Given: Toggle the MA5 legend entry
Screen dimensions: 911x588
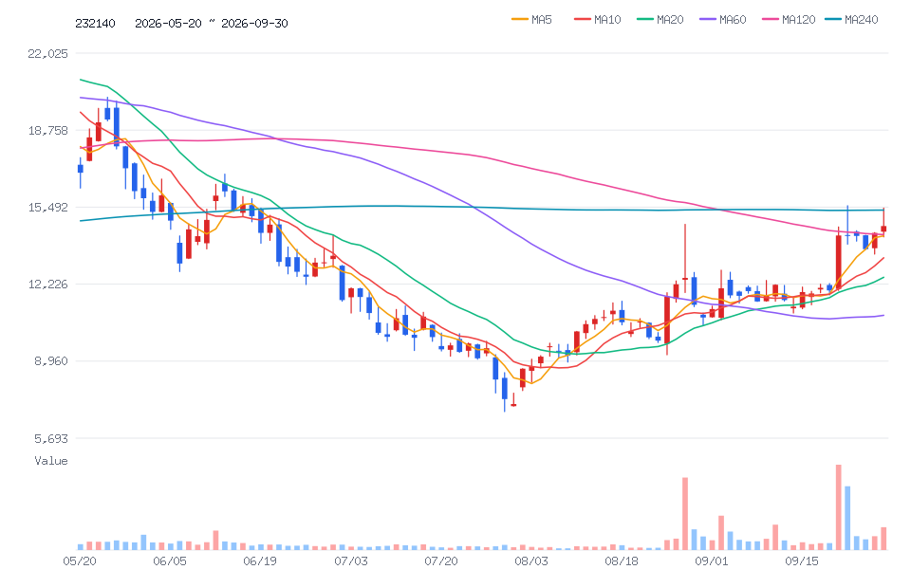Looking at the screenshot, I should coord(531,20).
